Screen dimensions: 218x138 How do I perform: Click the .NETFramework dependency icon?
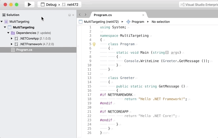(x=16, y=44)
